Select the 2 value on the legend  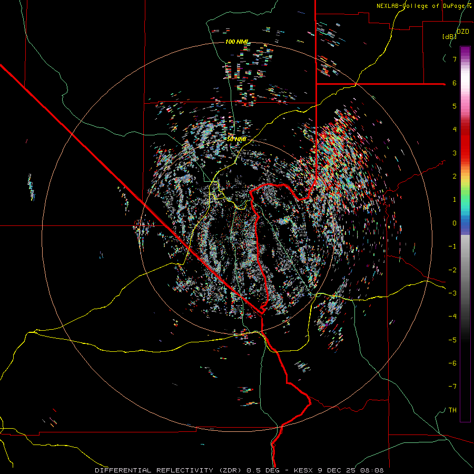click(x=455, y=176)
